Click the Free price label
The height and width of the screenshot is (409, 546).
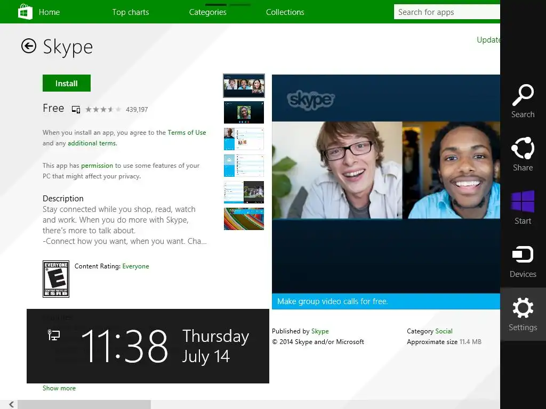click(53, 108)
